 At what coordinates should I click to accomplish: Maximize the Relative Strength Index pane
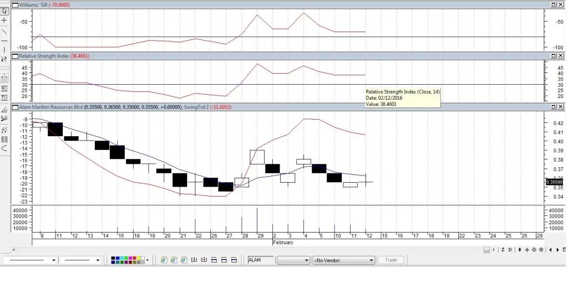tap(554, 56)
